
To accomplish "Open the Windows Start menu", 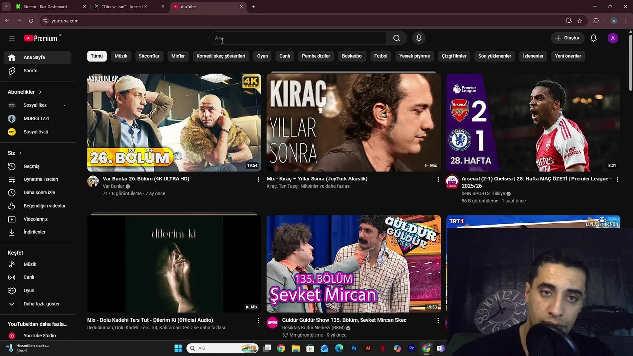I will [178, 348].
